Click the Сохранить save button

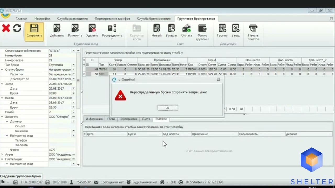coord(34,32)
